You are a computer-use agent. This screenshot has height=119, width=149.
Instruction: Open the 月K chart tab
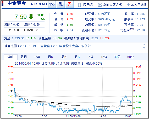(77, 57)
